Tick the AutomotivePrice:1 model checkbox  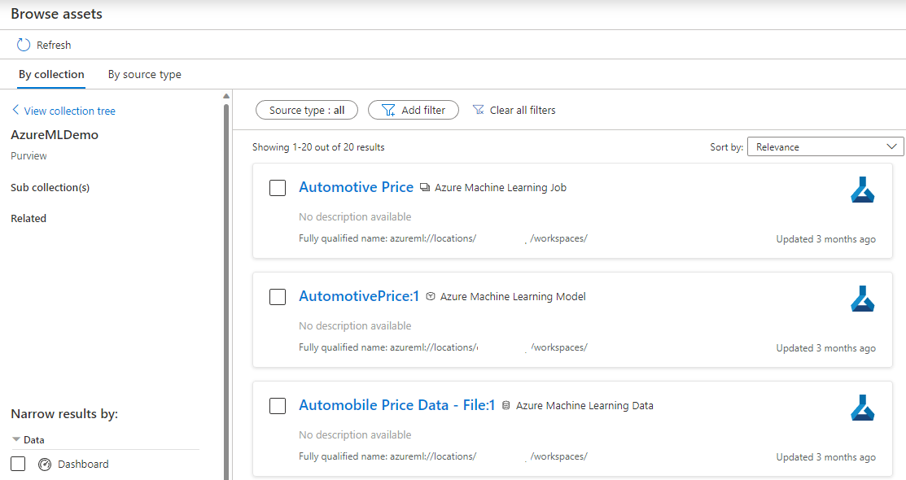[x=278, y=297]
